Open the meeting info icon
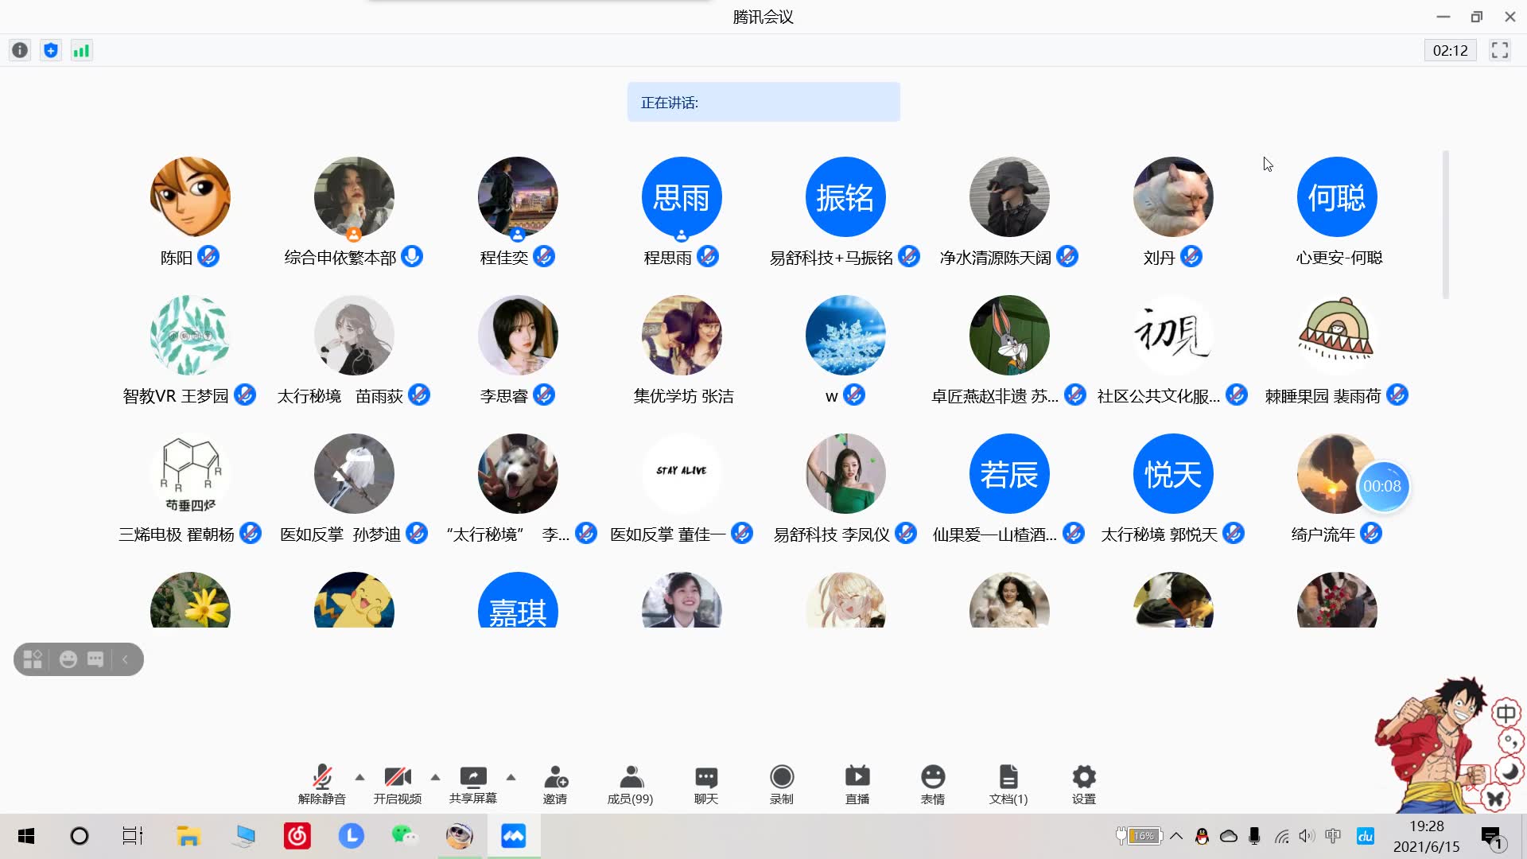1527x859 pixels. [x=20, y=51]
